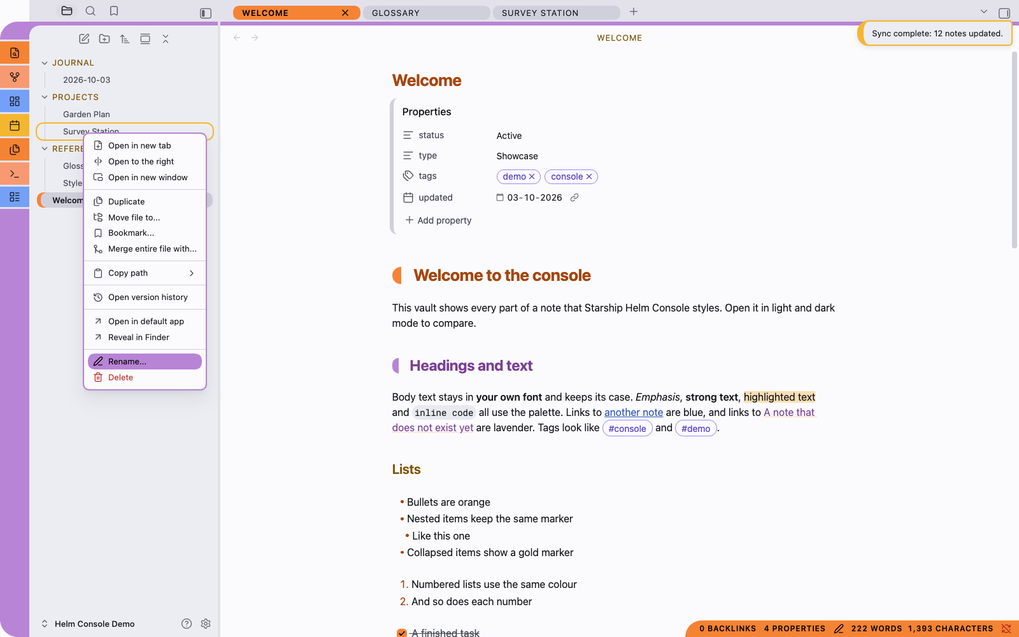Open graph view ribbon icon

click(x=15, y=77)
